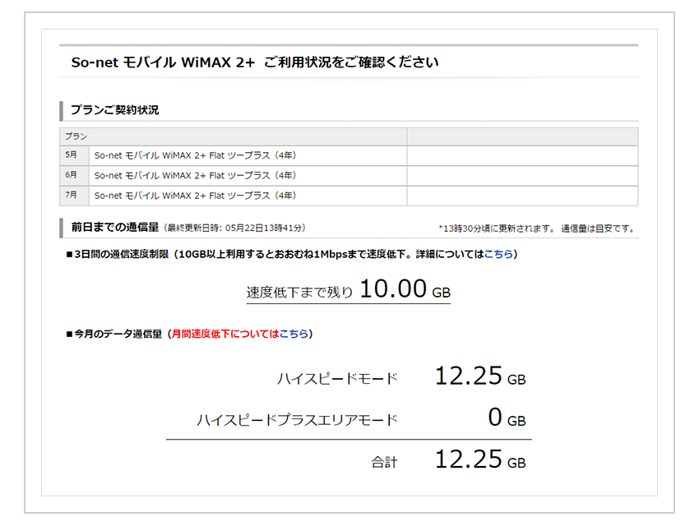Click the プラン table column header

76,136
